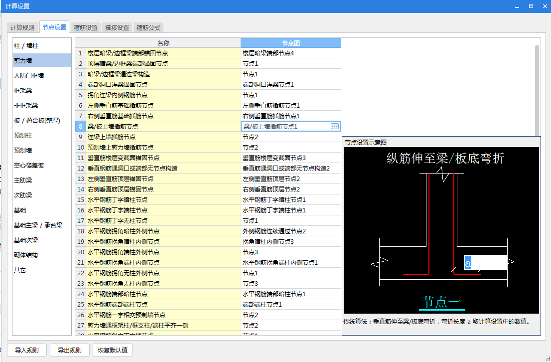The width and height of the screenshot is (551, 362).
Task: Select the cell 右侧垂直筋顶层节点2
Action: click(x=291, y=189)
